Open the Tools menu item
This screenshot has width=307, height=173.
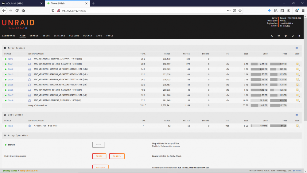tap(110, 36)
